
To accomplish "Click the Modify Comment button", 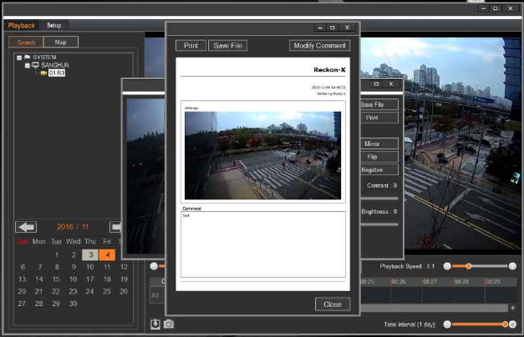I will [319, 46].
